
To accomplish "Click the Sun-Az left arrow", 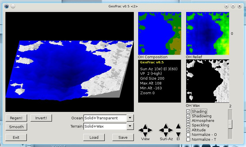I will click(162, 130).
